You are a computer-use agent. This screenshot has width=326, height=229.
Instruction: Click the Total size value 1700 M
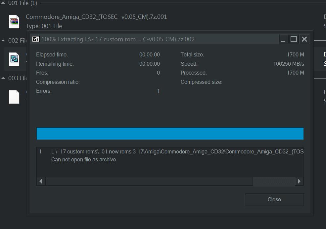pyautogui.click(x=296, y=55)
